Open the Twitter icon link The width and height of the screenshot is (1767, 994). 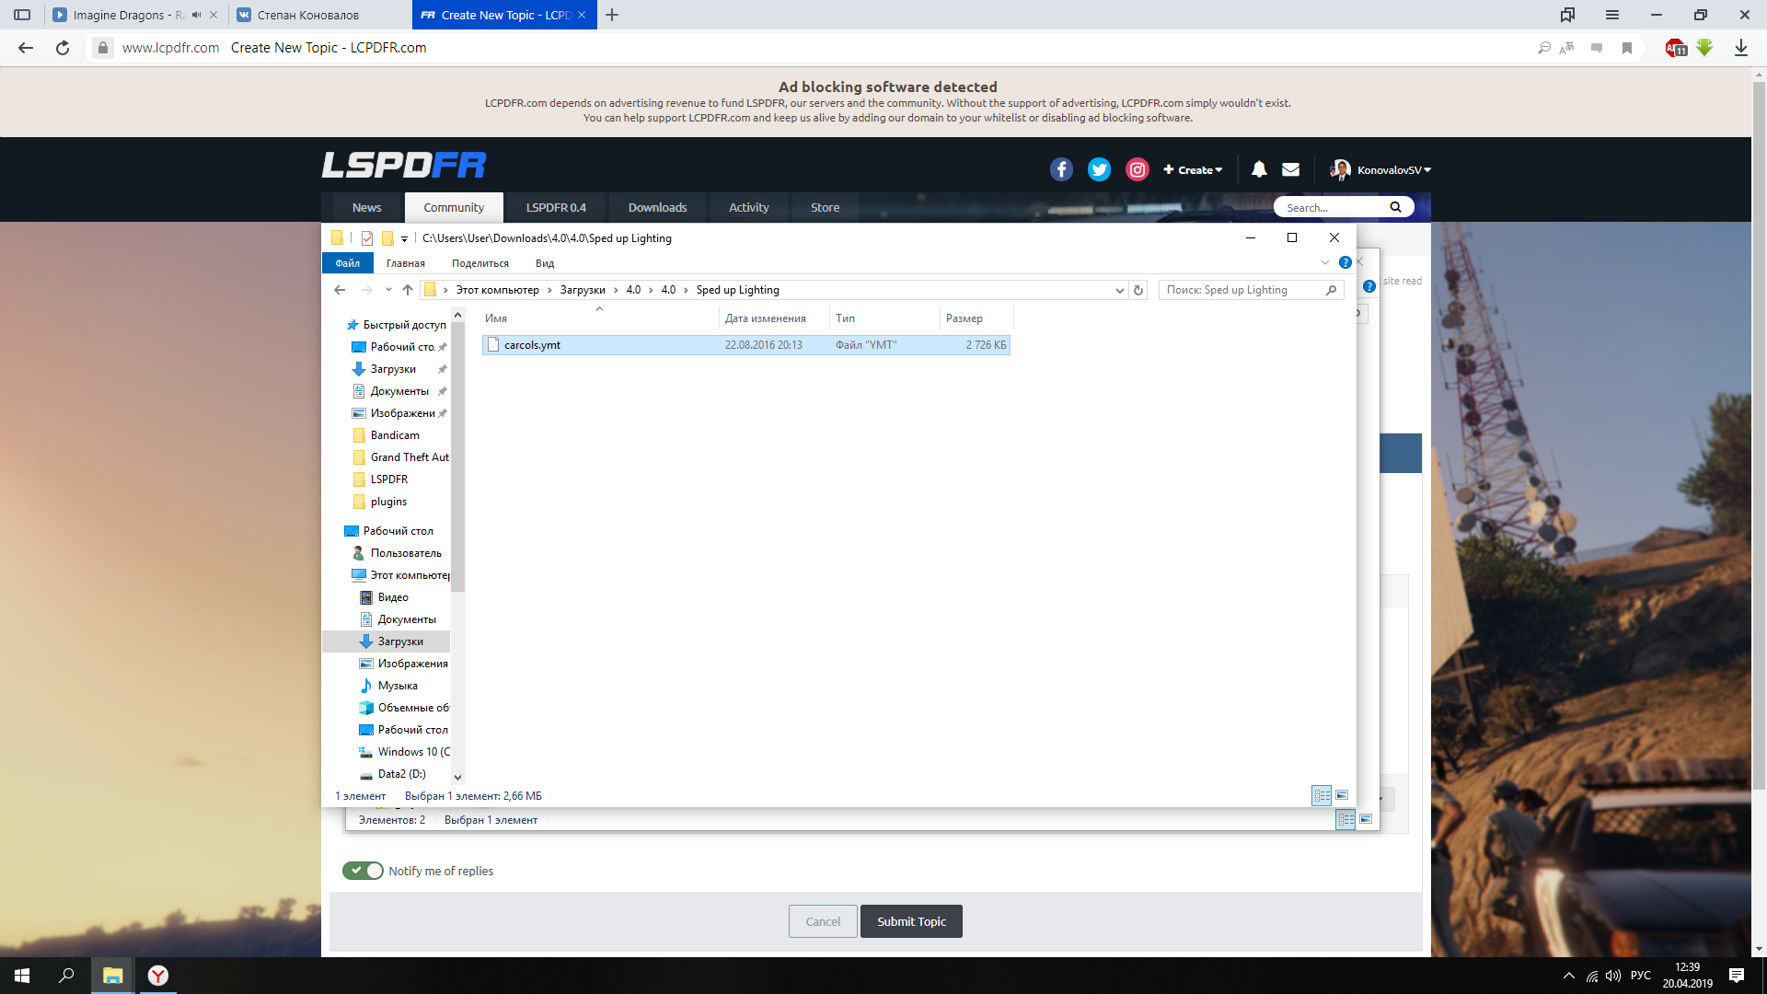(x=1099, y=169)
